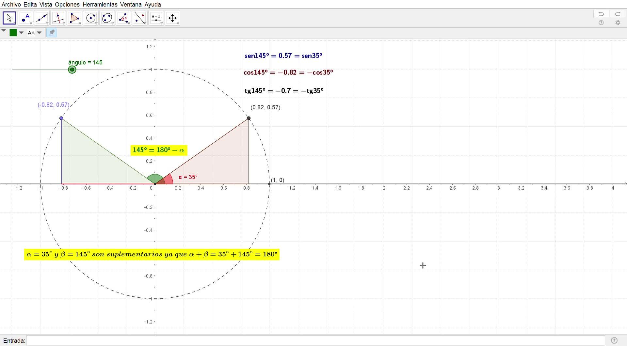Select the Ellipse conic tool
The width and height of the screenshot is (627, 346).
(107, 18)
